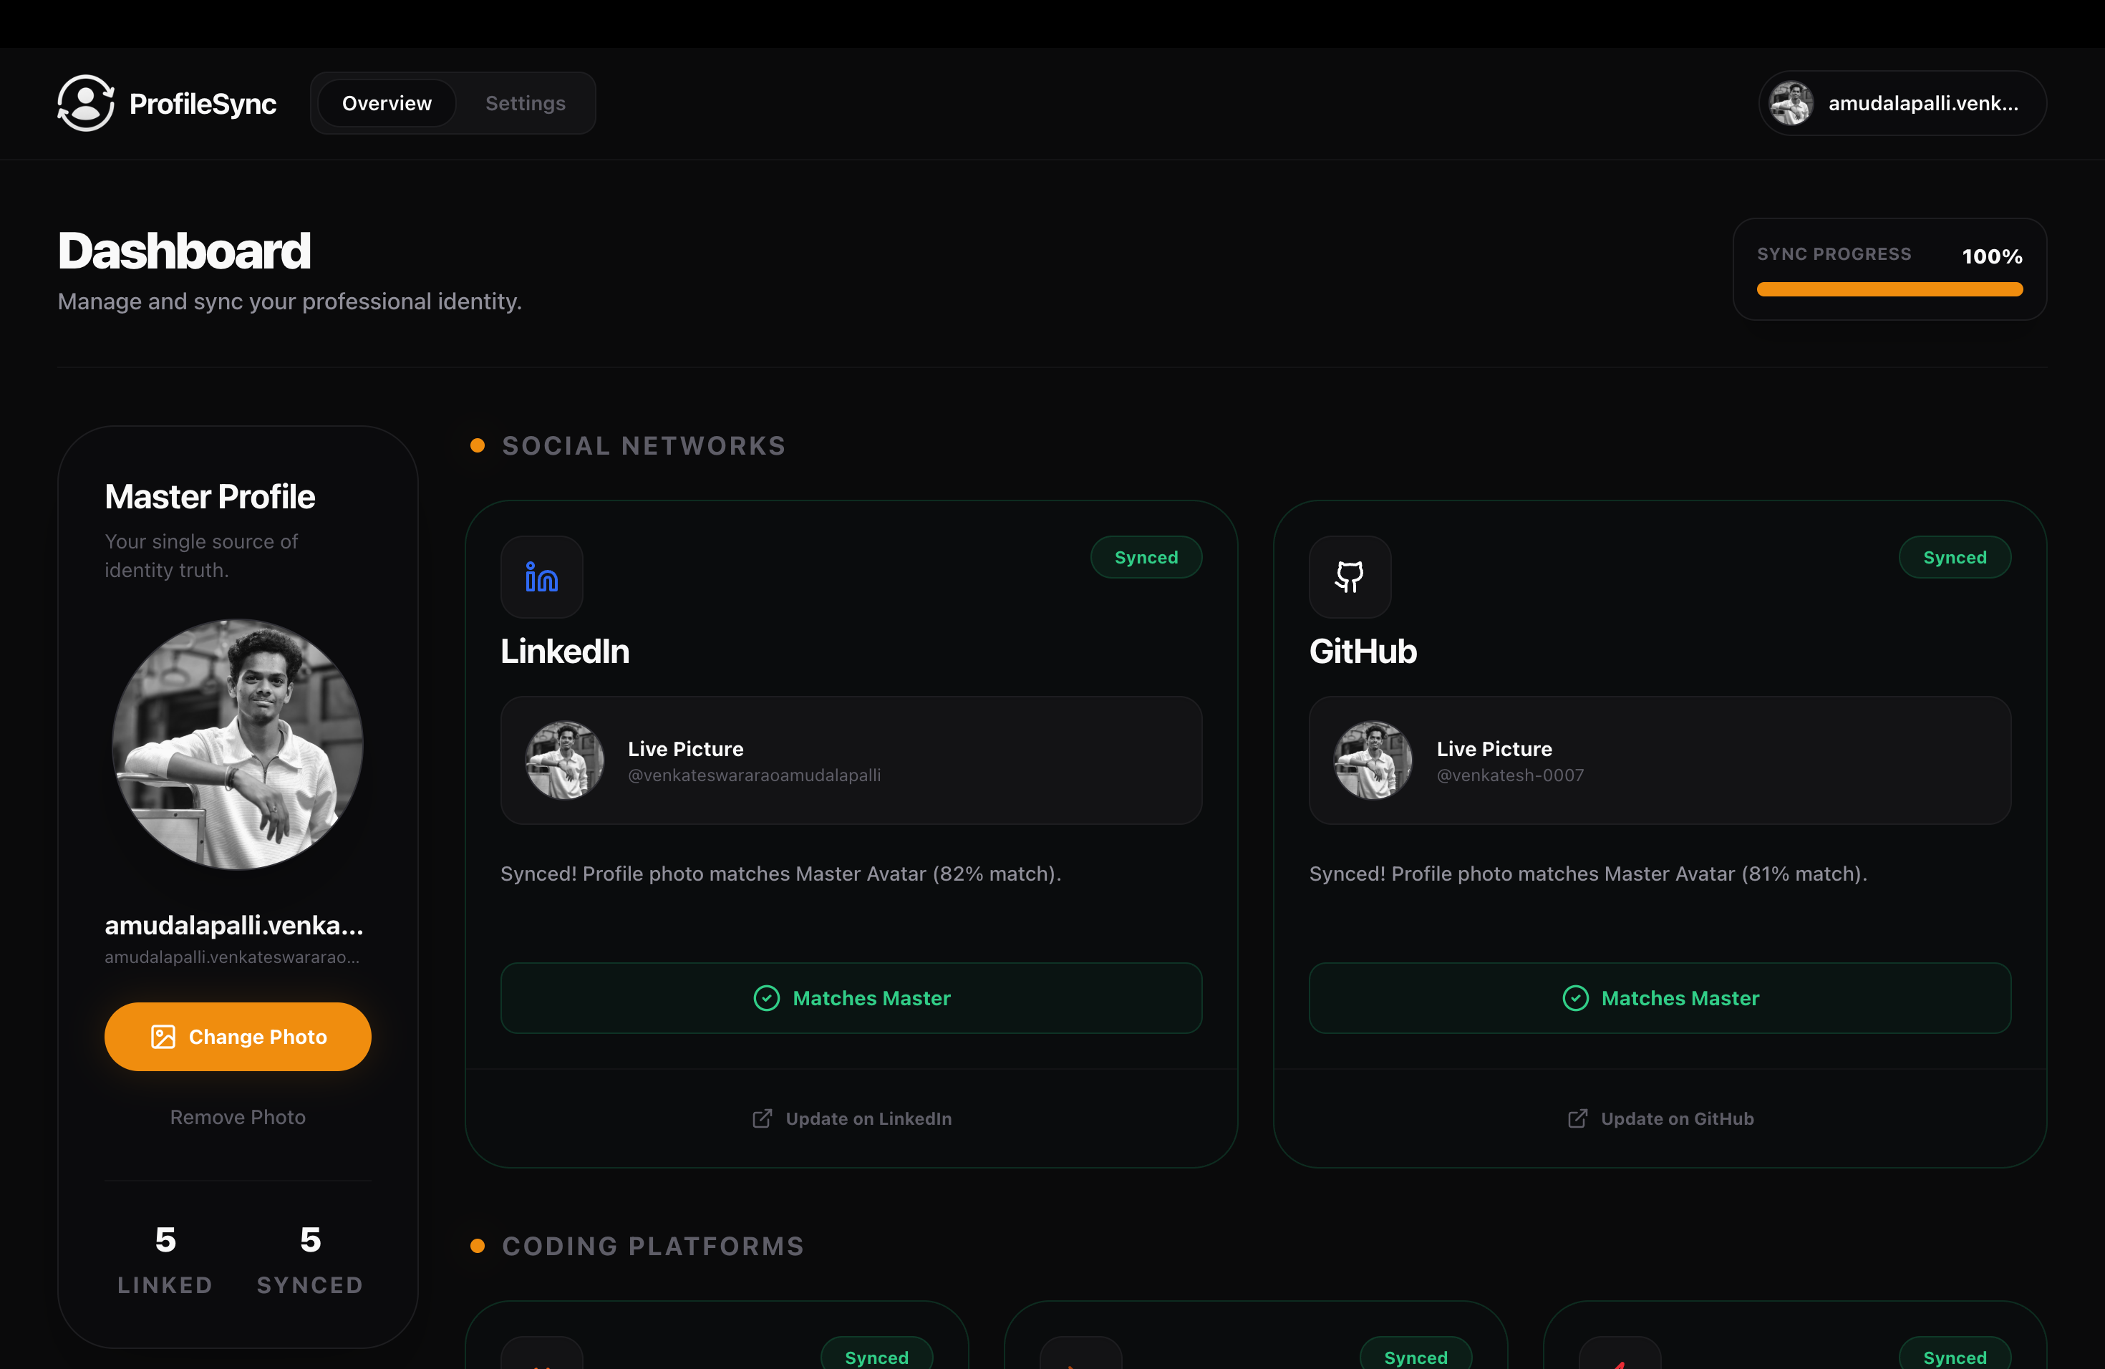Click the LinkedIn live picture thumbnail
Viewport: 2105px width, 1369px height.
tap(564, 760)
